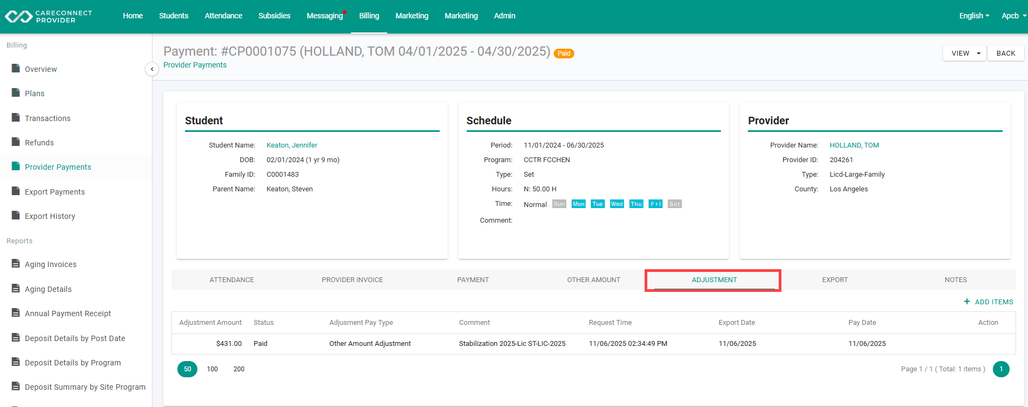Image resolution: width=1028 pixels, height=407 pixels.
Task: Toggle the Sat day chip in Schedule
Action: coord(674,204)
